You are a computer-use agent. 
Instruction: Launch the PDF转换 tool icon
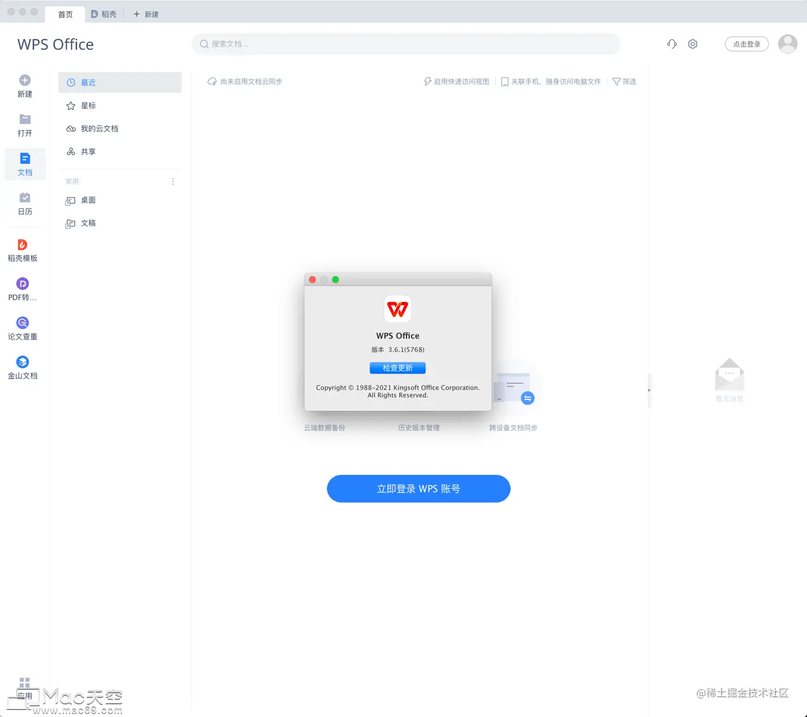pos(22,284)
